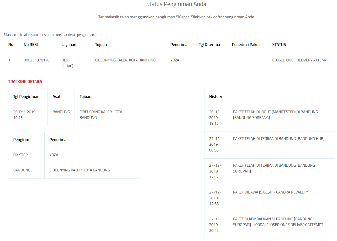Click the History table header
337x241 pixels.
click(270, 97)
